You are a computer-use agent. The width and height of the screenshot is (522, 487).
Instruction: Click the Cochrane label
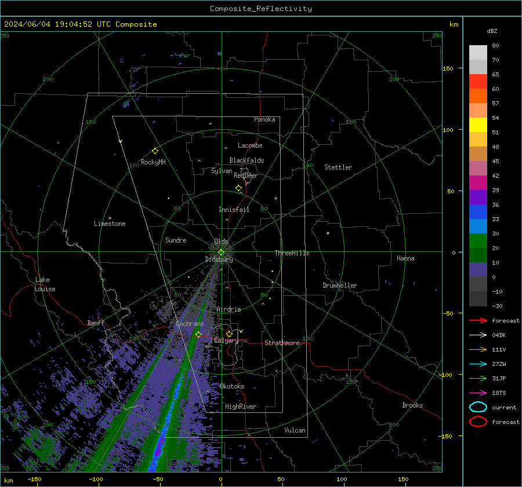coord(190,324)
